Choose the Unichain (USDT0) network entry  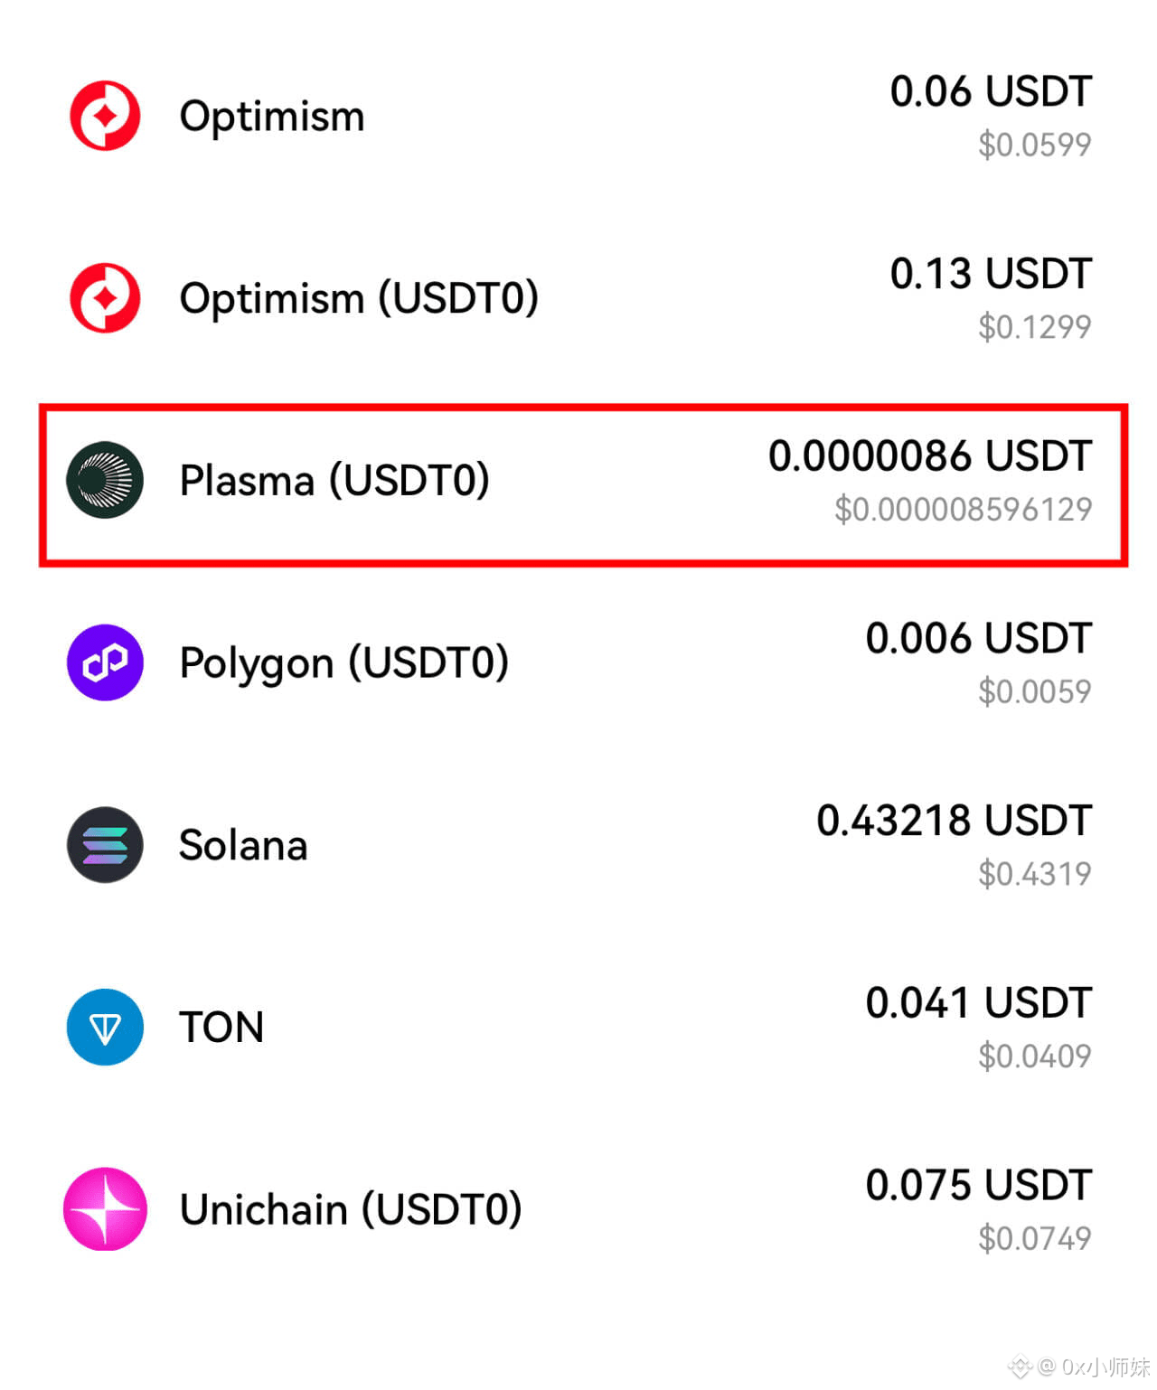point(351,1210)
